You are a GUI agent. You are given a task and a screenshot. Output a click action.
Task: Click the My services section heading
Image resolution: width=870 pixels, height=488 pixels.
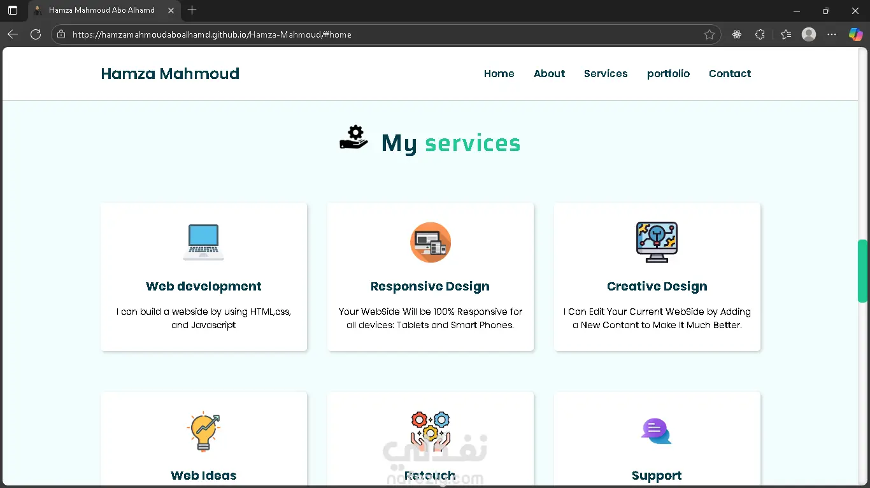coord(450,143)
